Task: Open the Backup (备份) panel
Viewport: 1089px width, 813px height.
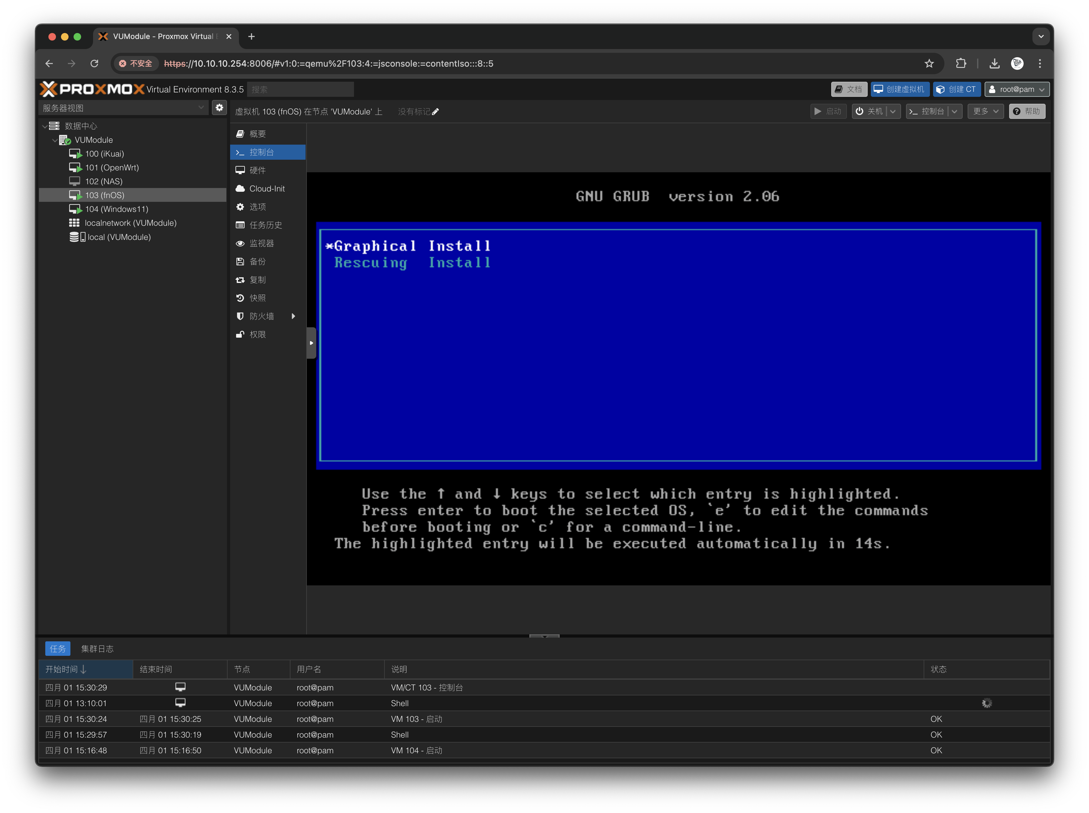Action: pos(257,261)
